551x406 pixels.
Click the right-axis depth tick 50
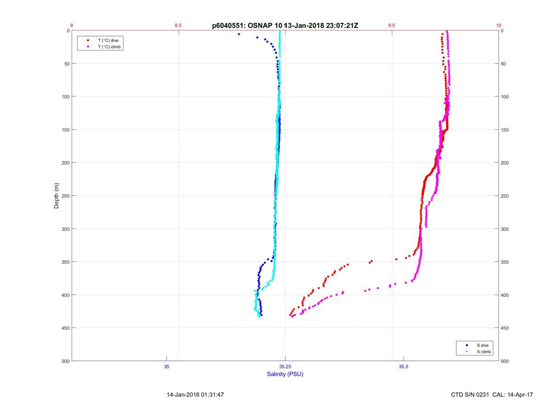[x=504, y=64]
